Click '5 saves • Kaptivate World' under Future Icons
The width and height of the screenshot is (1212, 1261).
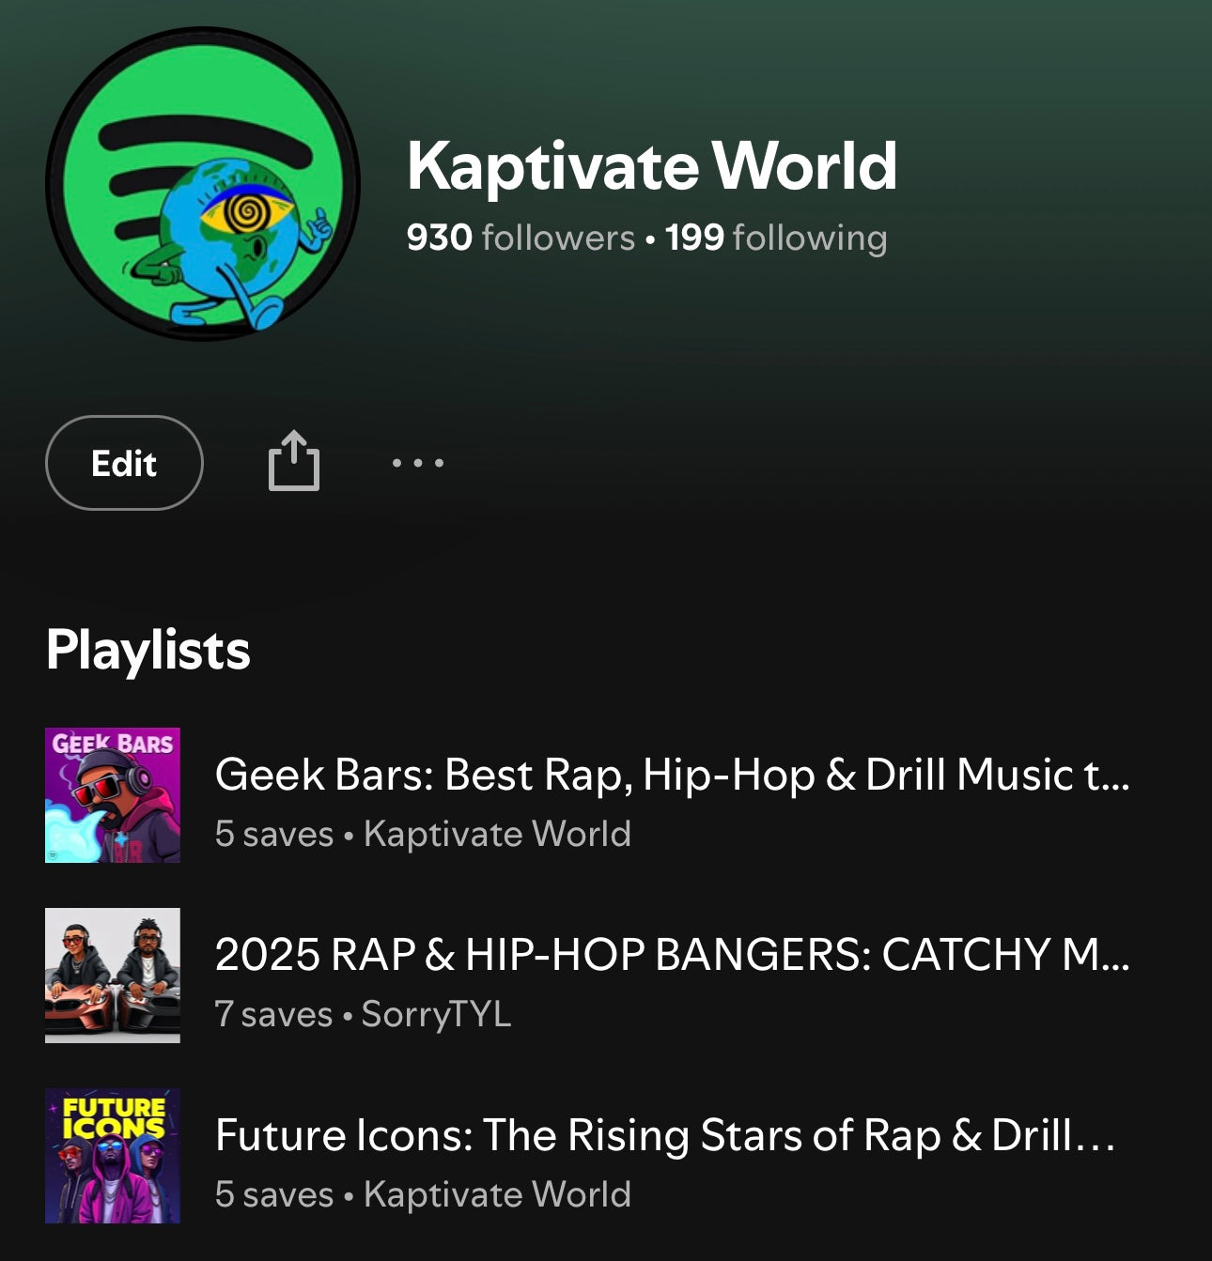click(x=423, y=1194)
